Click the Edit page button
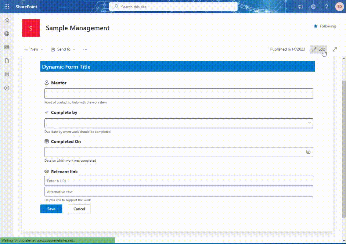 tap(318, 49)
